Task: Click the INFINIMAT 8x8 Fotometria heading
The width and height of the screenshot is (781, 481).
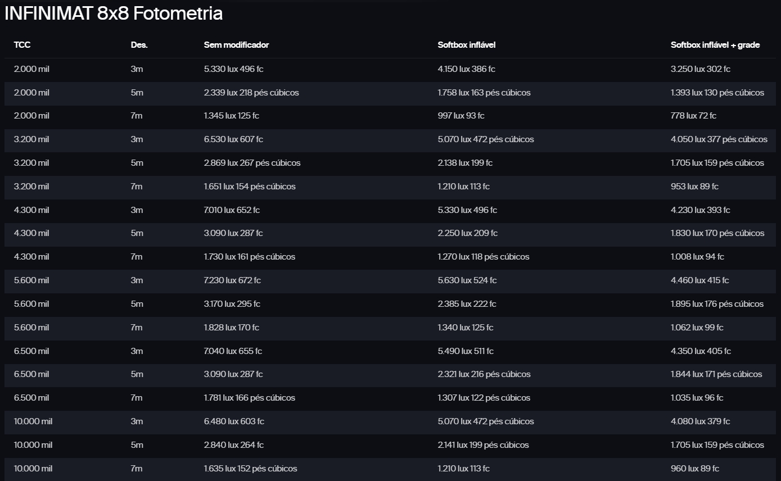Action: 114,13
